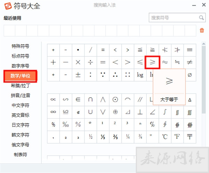The image size is (209, 173).
Task: Insert the three-quarters fraction ¾
Action: [140, 137]
